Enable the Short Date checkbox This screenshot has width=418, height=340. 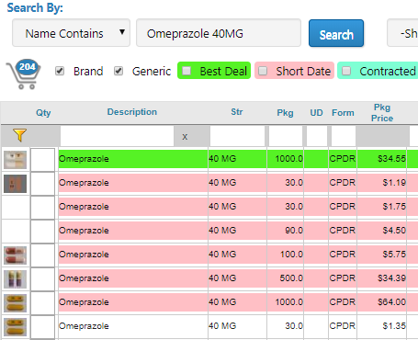point(263,71)
